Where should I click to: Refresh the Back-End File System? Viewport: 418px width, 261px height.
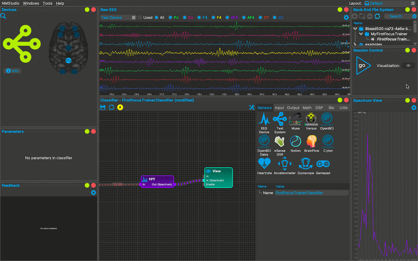377,16
